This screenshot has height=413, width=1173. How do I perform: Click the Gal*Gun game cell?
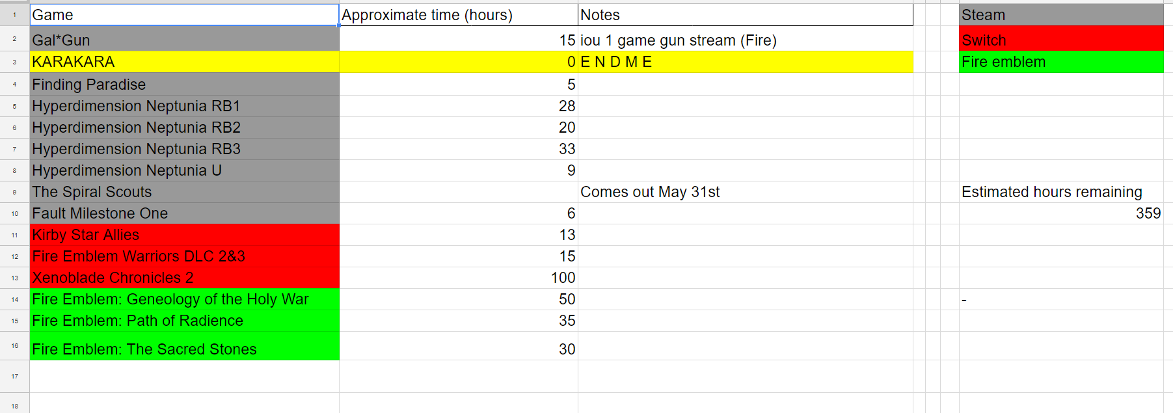184,39
